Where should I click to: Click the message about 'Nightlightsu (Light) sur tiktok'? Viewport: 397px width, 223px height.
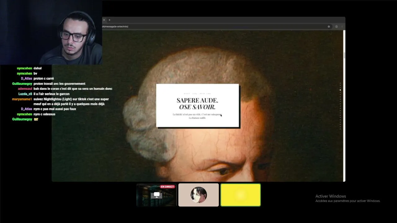pos(71,102)
